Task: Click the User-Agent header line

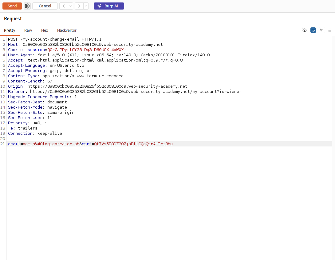Action: point(109,55)
